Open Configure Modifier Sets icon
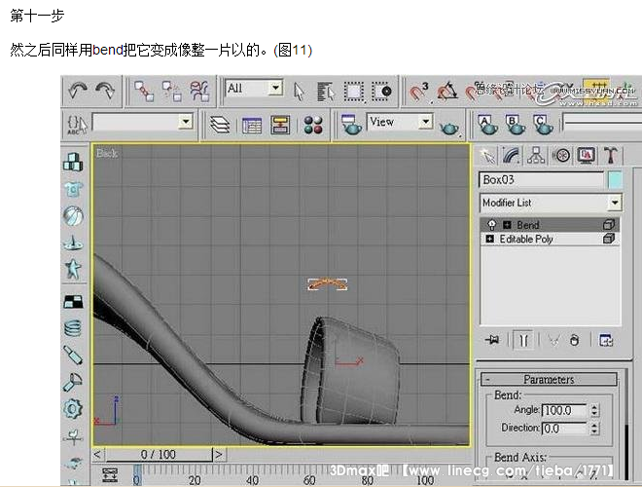 pyautogui.click(x=606, y=340)
